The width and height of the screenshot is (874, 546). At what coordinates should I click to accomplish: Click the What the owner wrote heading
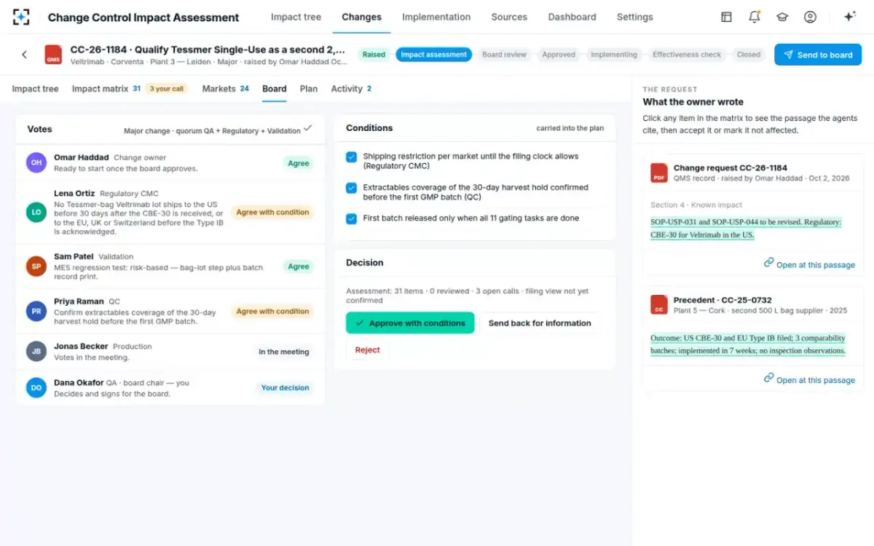pyautogui.click(x=693, y=102)
